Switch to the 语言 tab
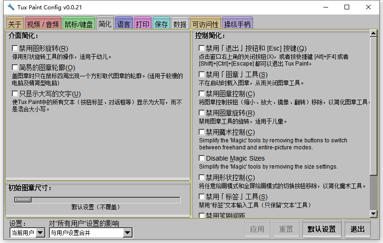 tap(123, 23)
